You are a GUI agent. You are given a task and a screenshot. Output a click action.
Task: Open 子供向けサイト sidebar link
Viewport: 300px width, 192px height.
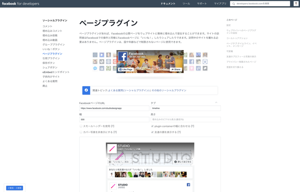(51, 77)
